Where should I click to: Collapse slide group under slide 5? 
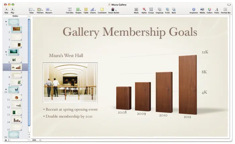(6, 52)
